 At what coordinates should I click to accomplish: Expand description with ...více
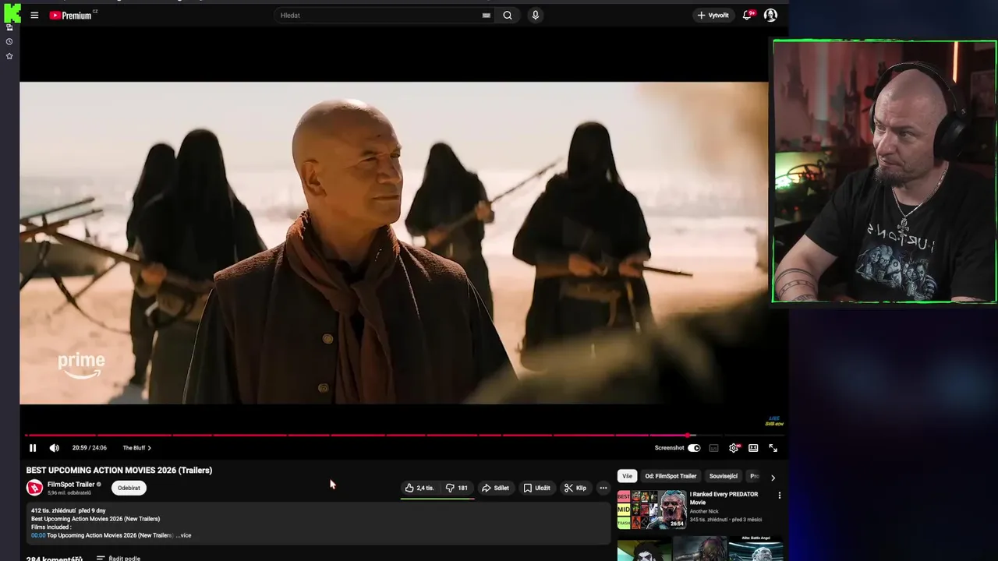(x=183, y=535)
